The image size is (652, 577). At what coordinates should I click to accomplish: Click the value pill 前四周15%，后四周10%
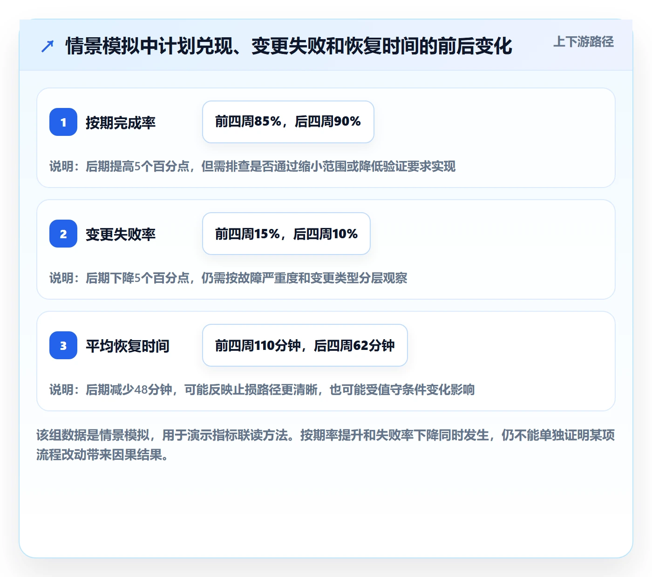[x=286, y=234]
